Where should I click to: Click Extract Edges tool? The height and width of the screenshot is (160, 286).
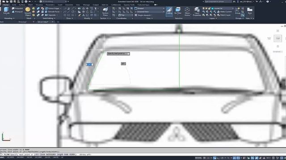(x=52, y=8)
